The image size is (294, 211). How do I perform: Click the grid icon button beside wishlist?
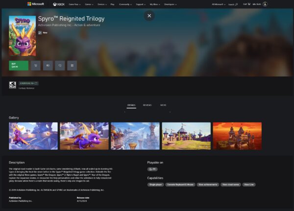(73, 65)
